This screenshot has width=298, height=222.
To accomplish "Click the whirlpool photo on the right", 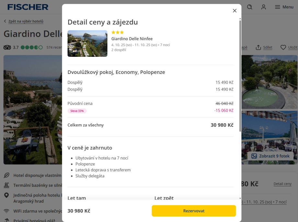I will pyautogui.click(x=269, y=82).
